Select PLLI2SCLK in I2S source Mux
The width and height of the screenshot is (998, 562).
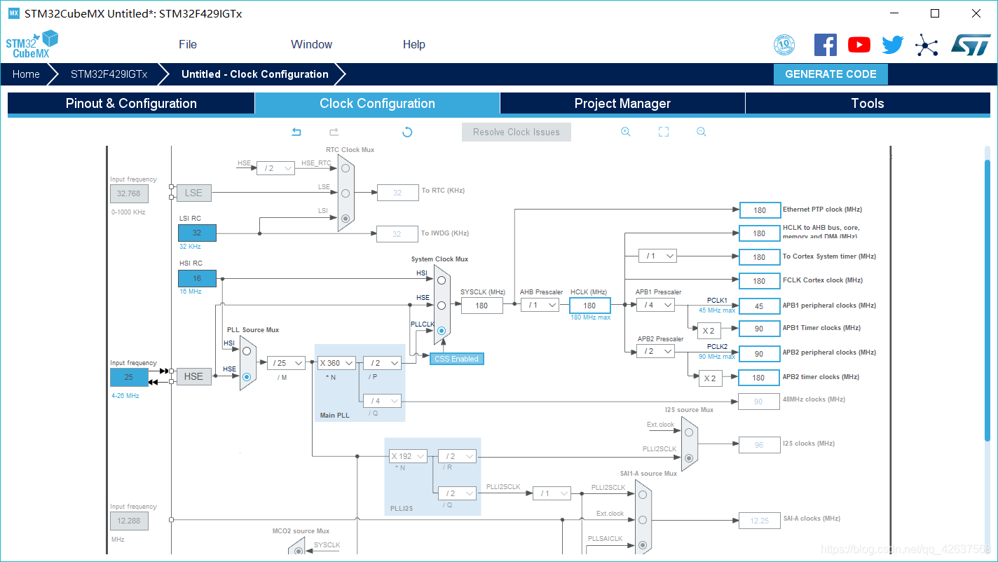point(689,458)
